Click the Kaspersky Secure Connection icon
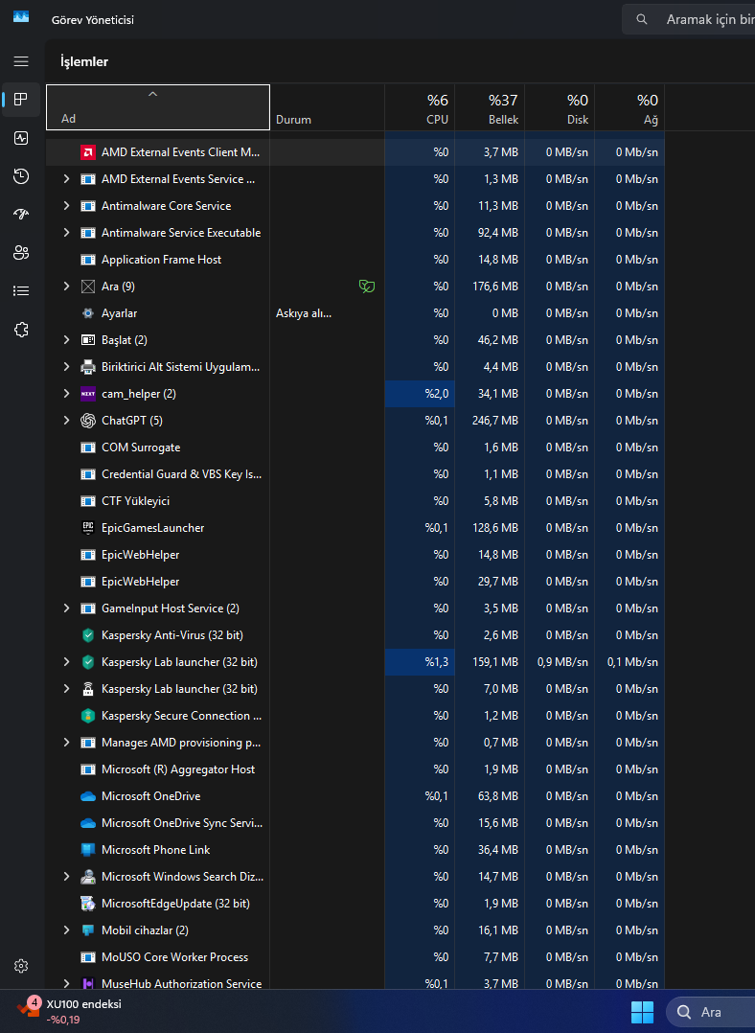 click(87, 716)
